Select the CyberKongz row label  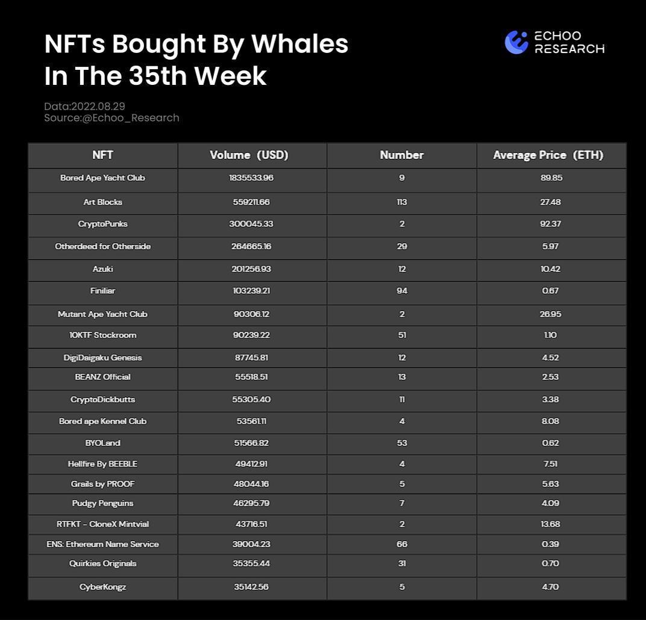point(102,587)
